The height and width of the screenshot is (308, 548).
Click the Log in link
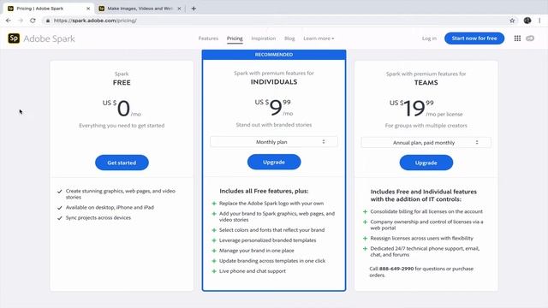429,38
